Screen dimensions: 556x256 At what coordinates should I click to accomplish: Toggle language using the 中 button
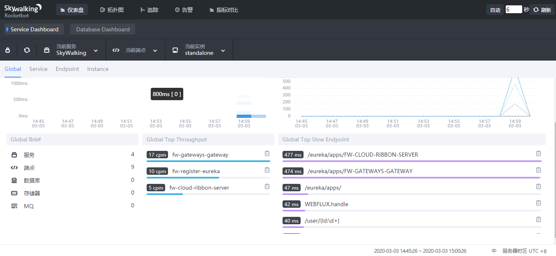coord(494,251)
